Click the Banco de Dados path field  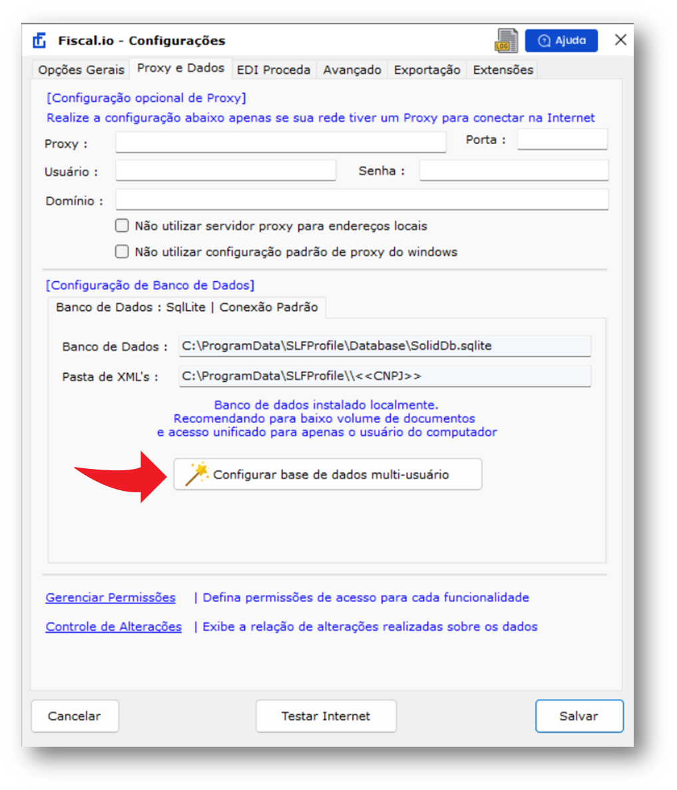[385, 346]
